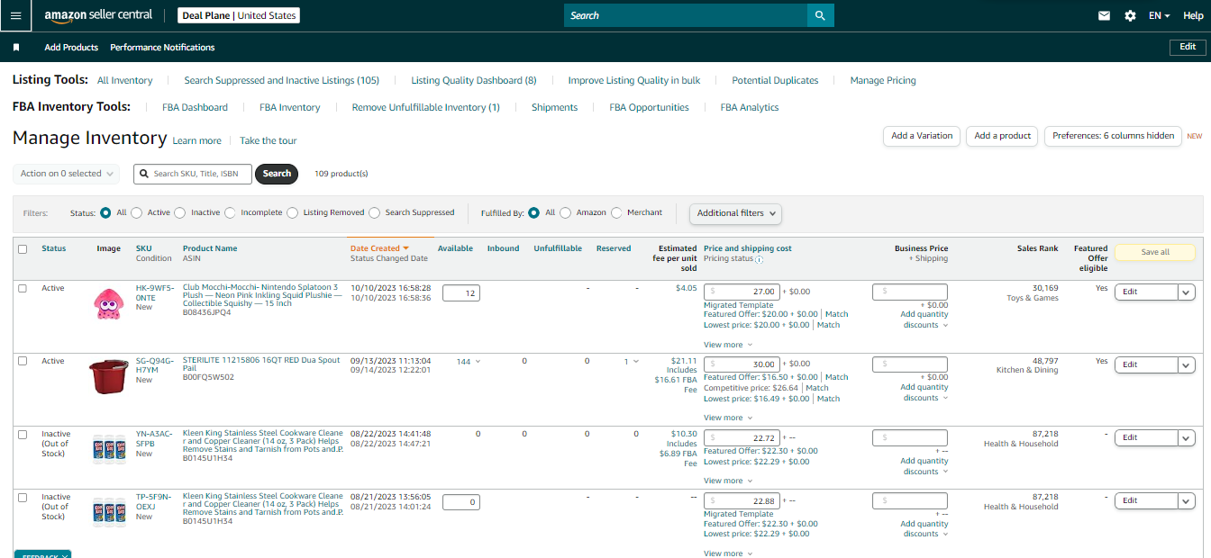Click the Learn more link
This screenshot has width=1211, height=558.
(196, 140)
